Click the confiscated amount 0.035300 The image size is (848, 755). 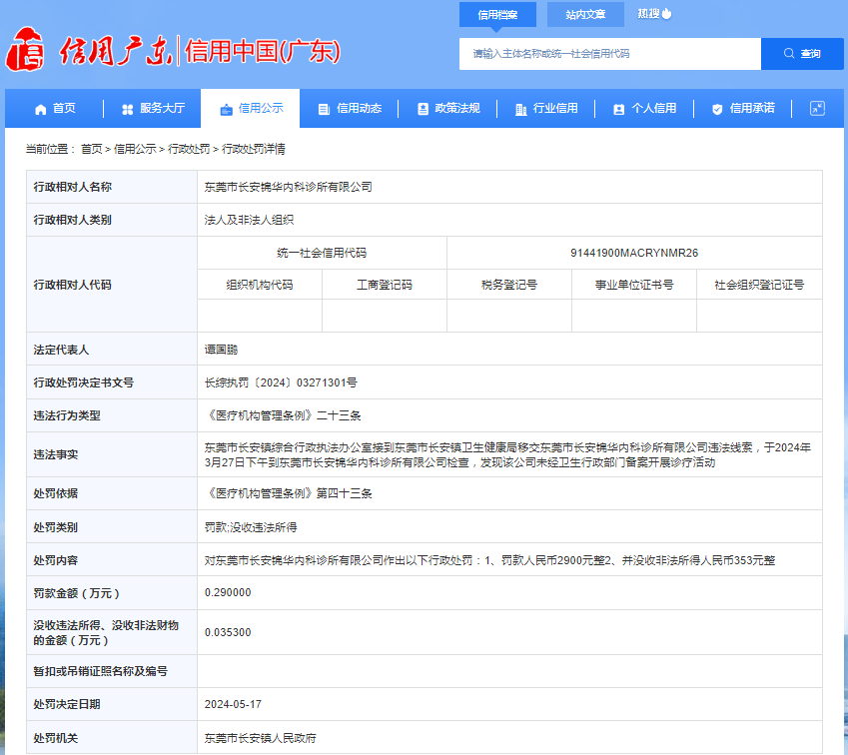coord(228,632)
